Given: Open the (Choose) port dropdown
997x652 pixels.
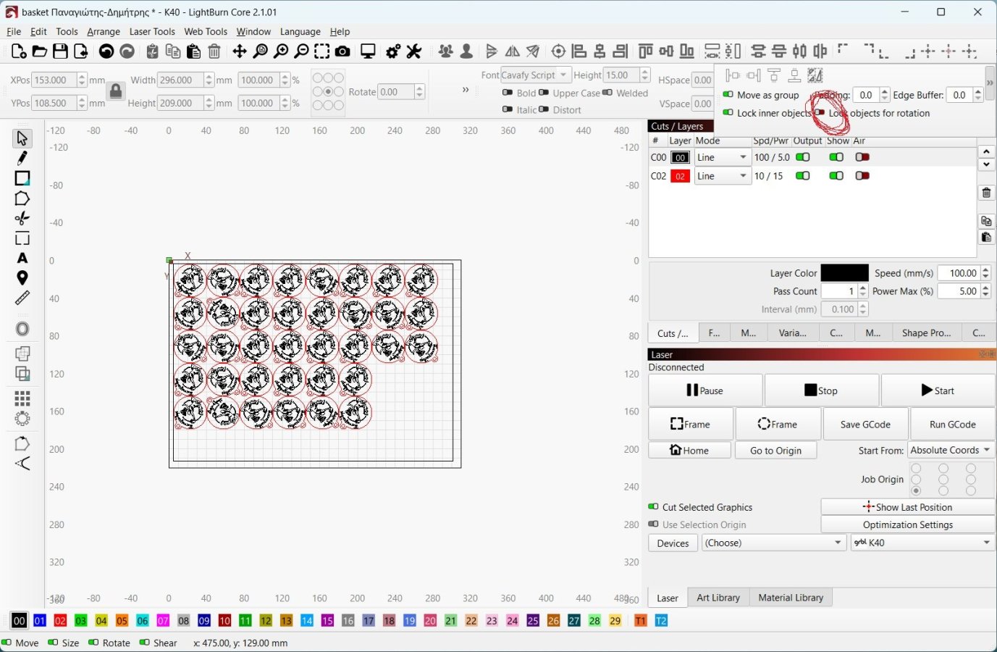Looking at the screenshot, I should [773, 543].
